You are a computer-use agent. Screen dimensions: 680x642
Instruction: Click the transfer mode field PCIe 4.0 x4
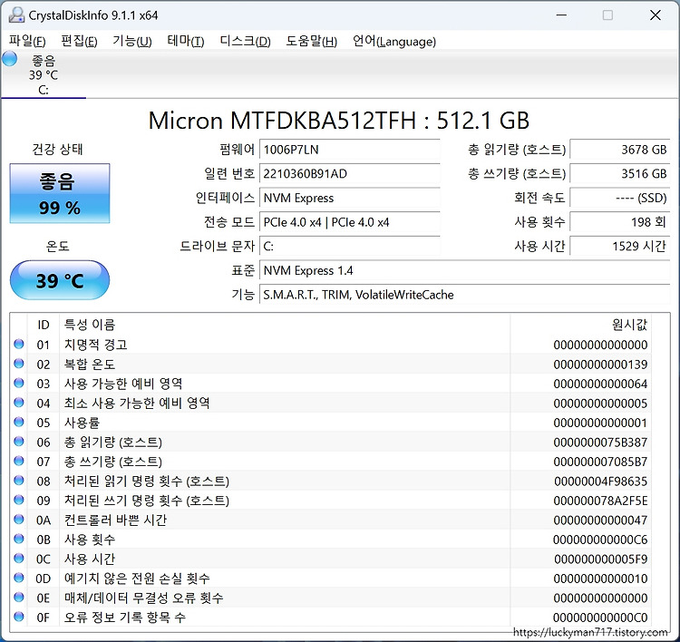350,222
